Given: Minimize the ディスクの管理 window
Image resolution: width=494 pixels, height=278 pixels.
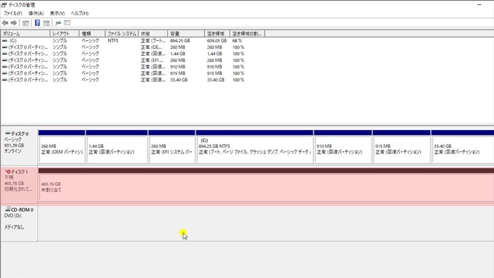Looking at the screenshot, I should [479, 5].
